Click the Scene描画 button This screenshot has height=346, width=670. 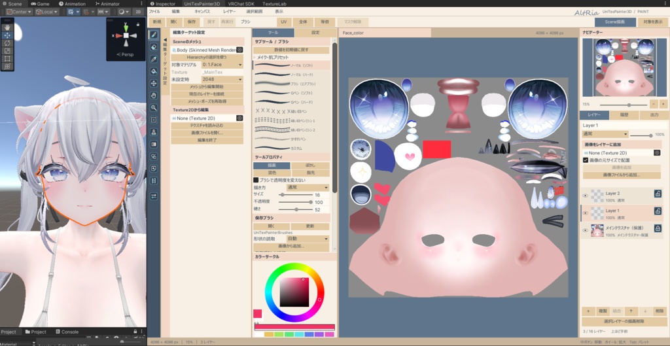pos(615,22)
